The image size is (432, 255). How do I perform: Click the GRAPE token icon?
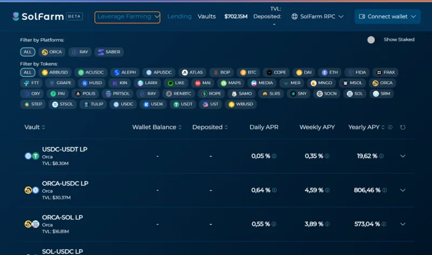coord(52,83)
